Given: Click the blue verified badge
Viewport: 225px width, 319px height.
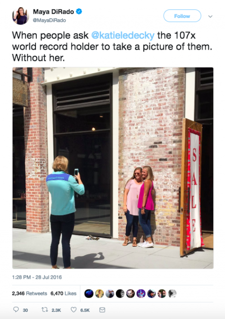Looking at the screenshot, I should 79,12.
